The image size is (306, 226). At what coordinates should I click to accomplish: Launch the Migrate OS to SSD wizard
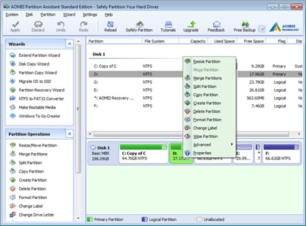tap(35, 81)
